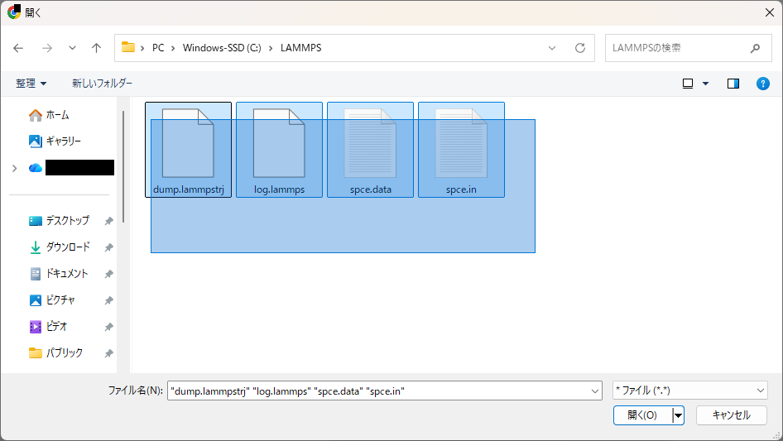
Task: Select the dump.lammpstrj file icon
Action: pos(188,141)
